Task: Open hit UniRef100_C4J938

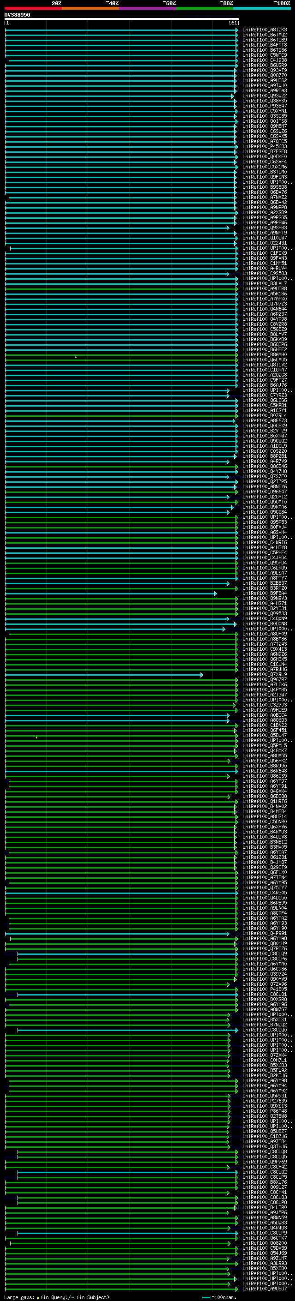Action: pyautogui.click(x=265, y=60)
